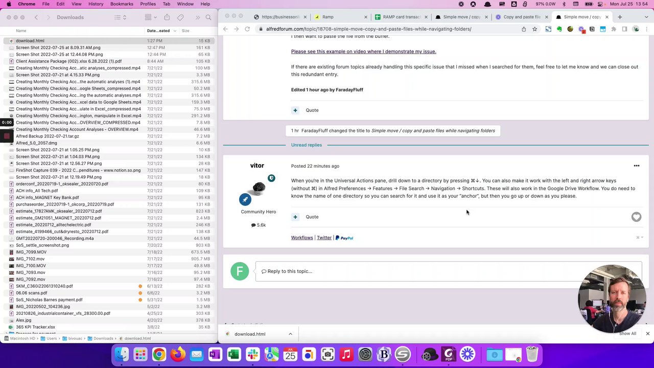Click Show All downloads button
Screen dimensions: 654x368
[627, 334]
